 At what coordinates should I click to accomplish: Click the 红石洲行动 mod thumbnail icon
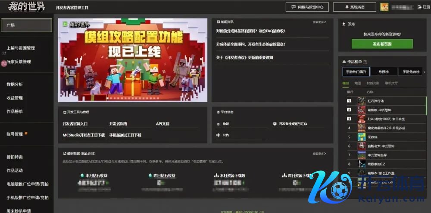click(x=361, y=101)
